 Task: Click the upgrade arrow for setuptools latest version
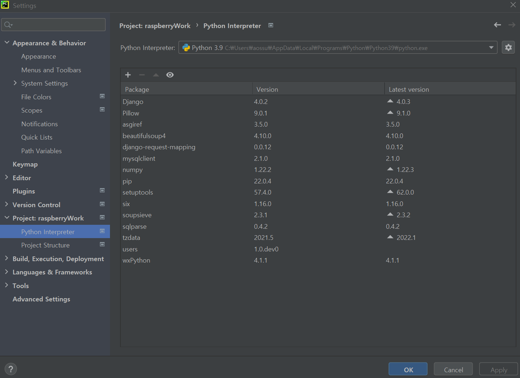390,192
